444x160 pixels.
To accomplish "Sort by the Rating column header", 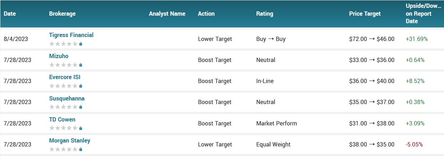I will coord(265,14).
